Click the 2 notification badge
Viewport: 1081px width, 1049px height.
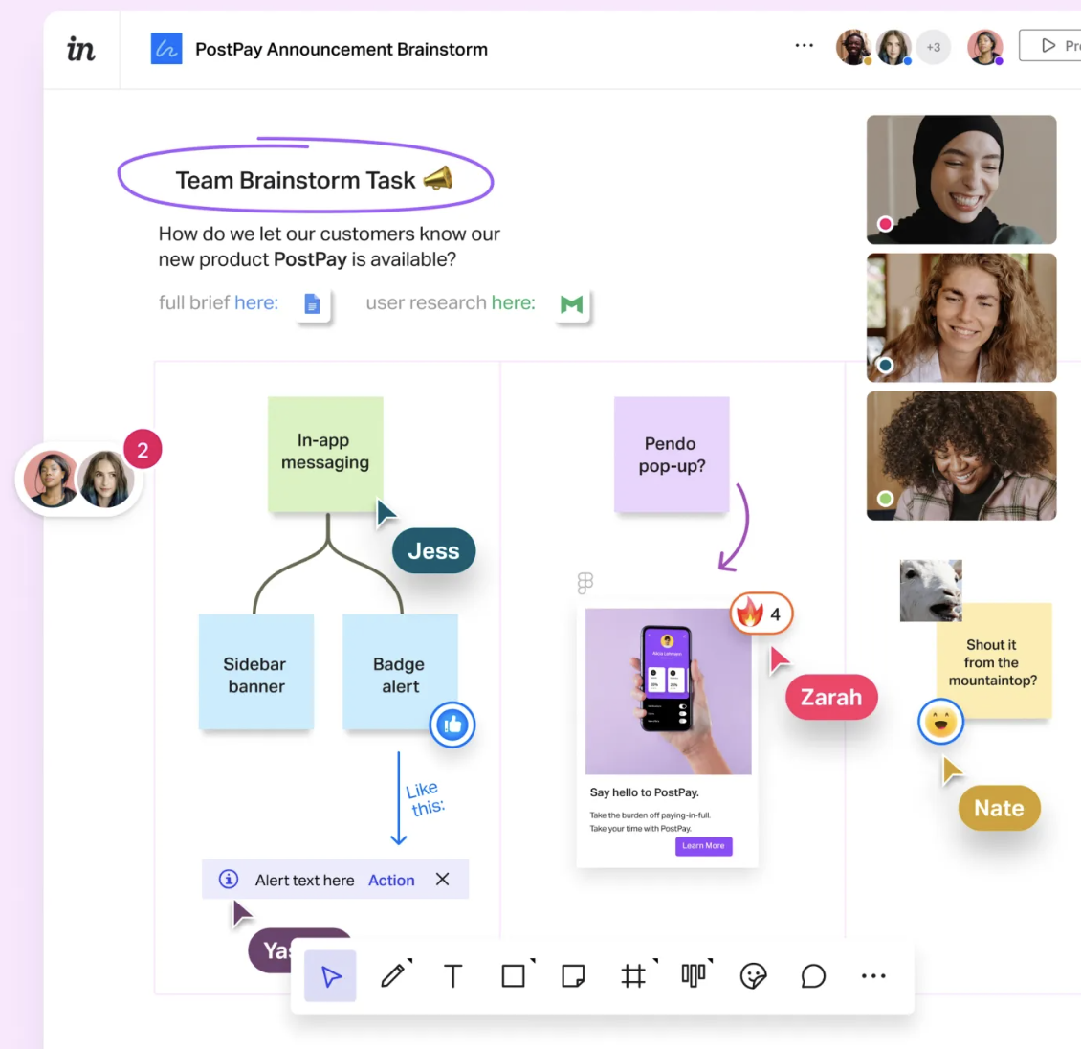coord(143,450)
